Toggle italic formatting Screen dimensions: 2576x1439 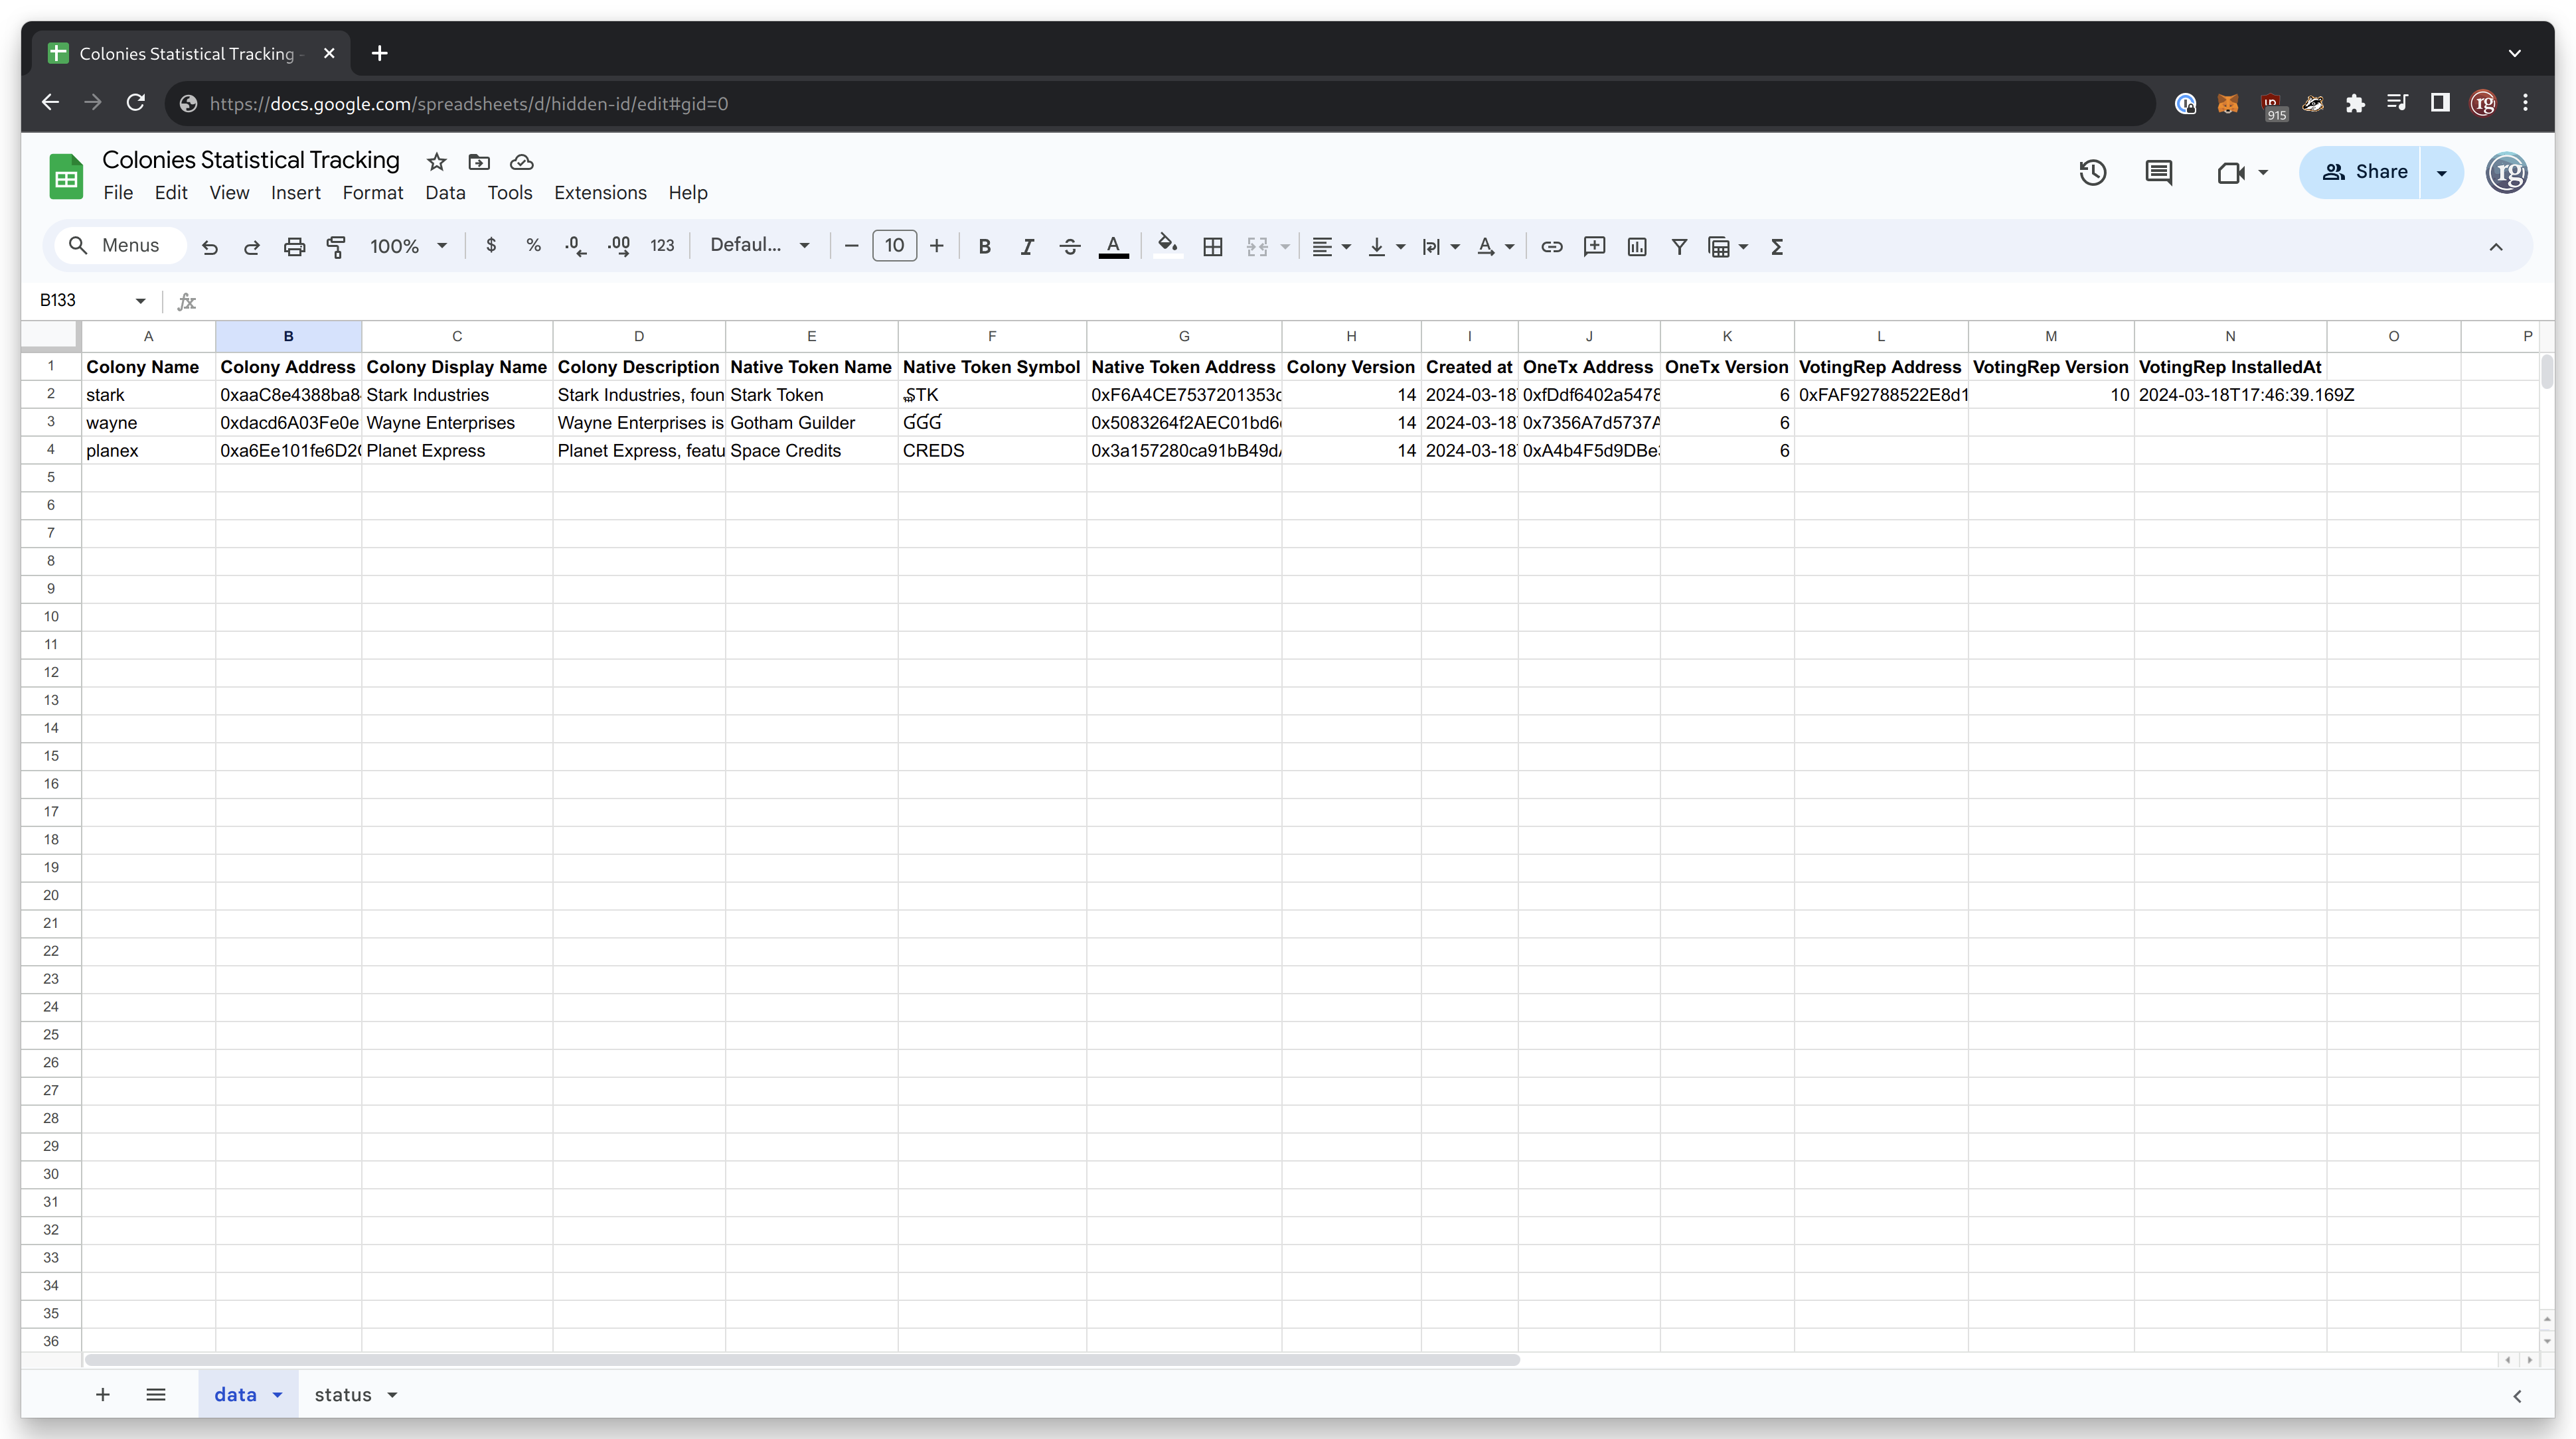click(1027, 246)
